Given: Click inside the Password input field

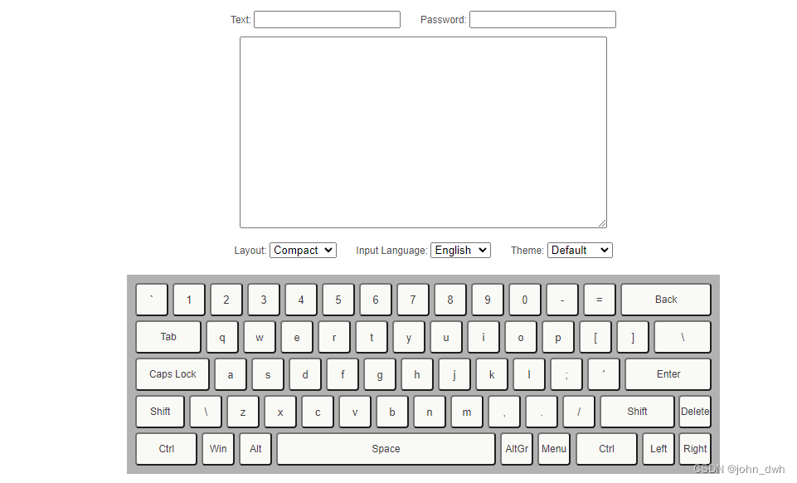Looking at the screenshot, I should [542, 19].
